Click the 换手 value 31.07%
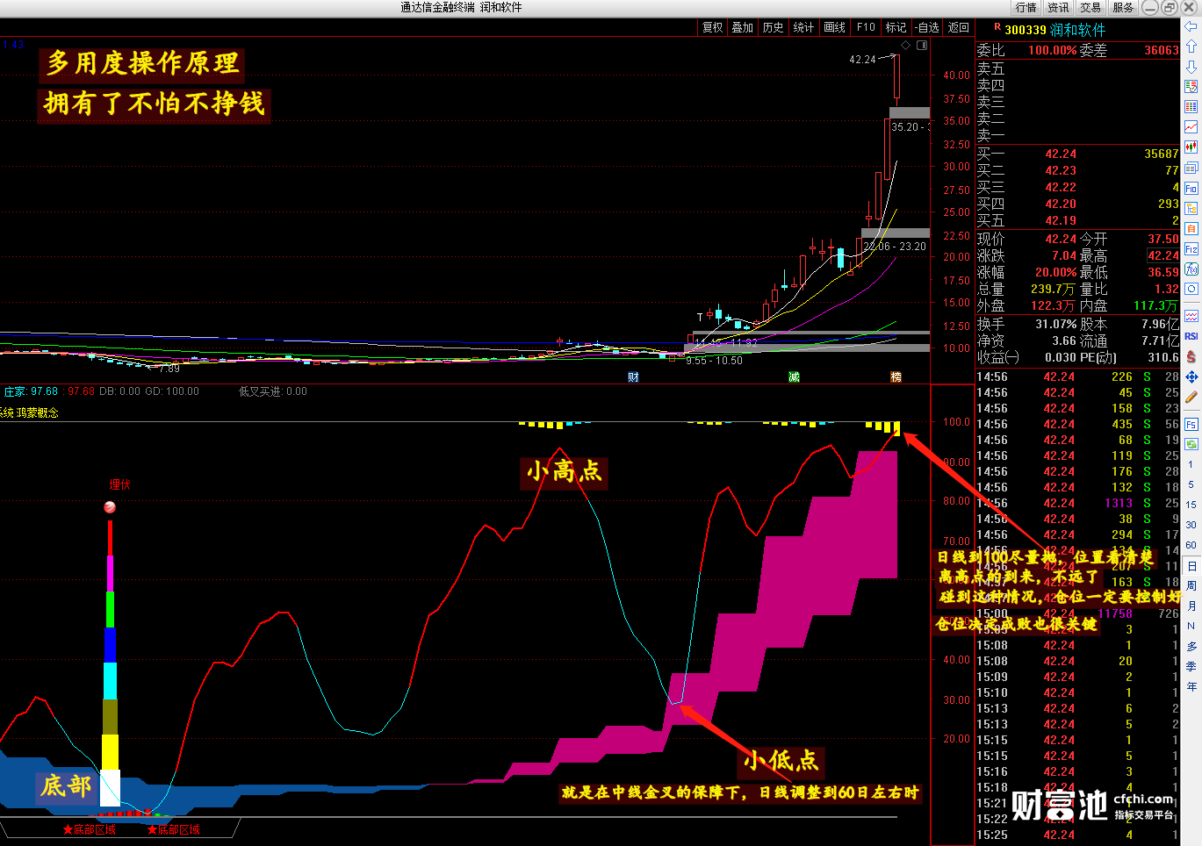Screen dimensions: 1202x846 point(1056,324)
